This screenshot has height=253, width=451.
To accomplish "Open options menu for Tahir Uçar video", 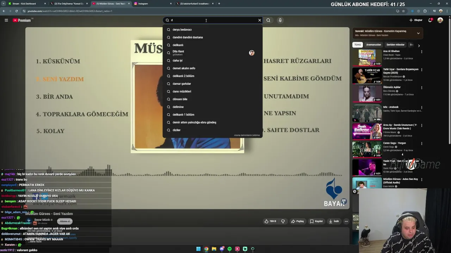I will pyautogui.click(x=421, y=70).
